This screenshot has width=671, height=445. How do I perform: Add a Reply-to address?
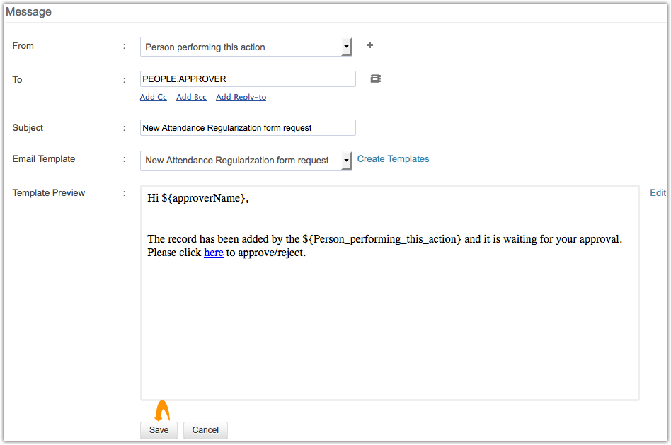pyautogui.click(x=241, y=97)
